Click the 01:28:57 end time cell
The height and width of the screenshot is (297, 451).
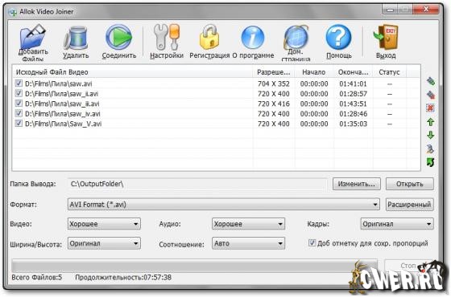coord(354,94)
